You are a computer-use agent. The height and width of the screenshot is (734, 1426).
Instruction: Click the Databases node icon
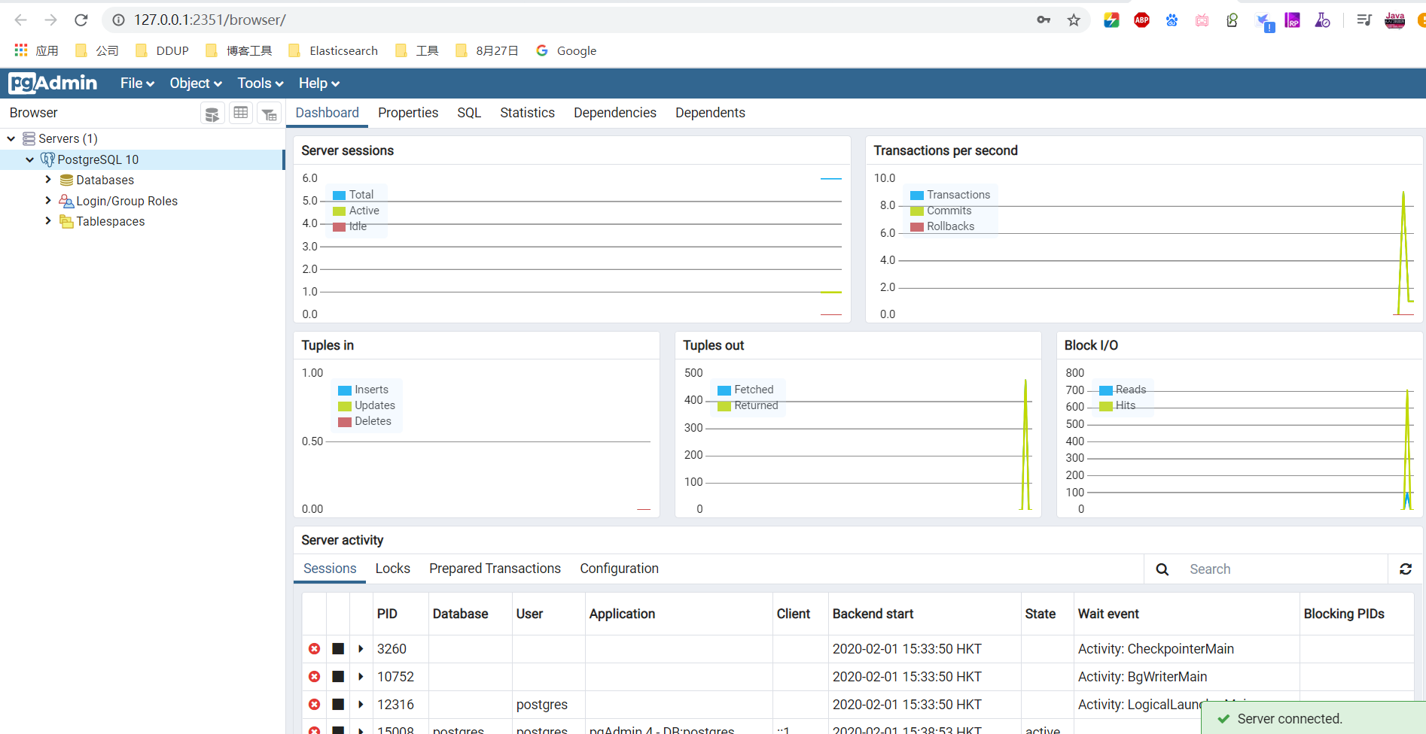coord(66,180)
